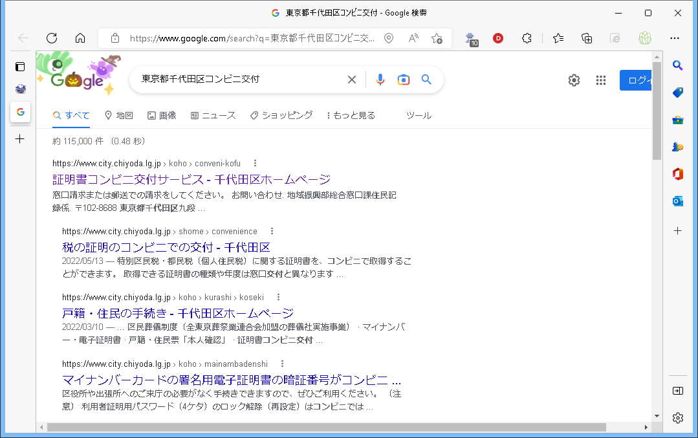698x438 pixels.
Task: Select the Google tab in vertical tab bar
Action: 21,112
